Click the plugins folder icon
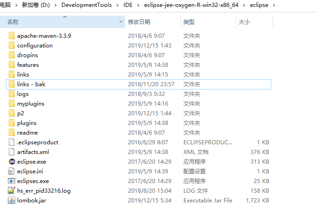316x213 pixels. (x=12, y=123)
